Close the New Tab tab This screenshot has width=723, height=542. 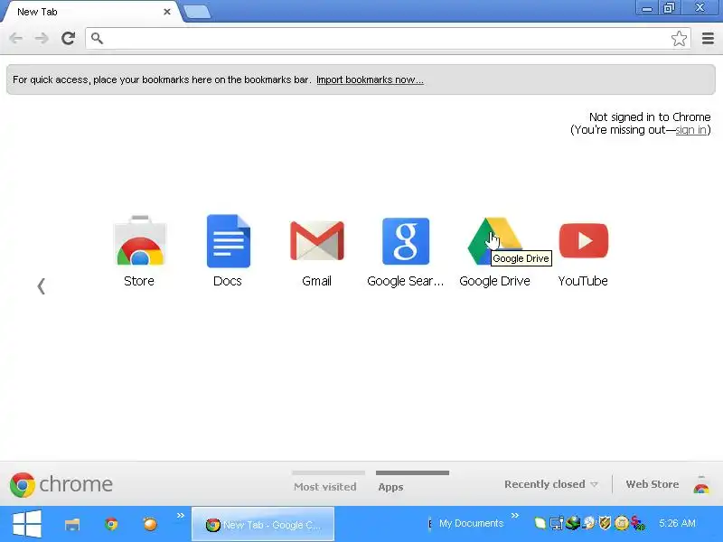tap(167, 12)
